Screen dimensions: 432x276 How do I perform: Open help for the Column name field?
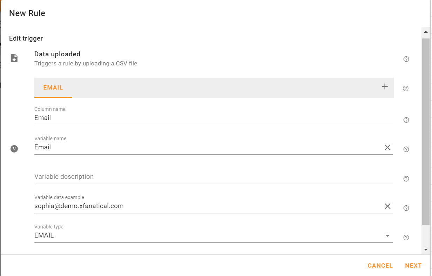point(406,120)
